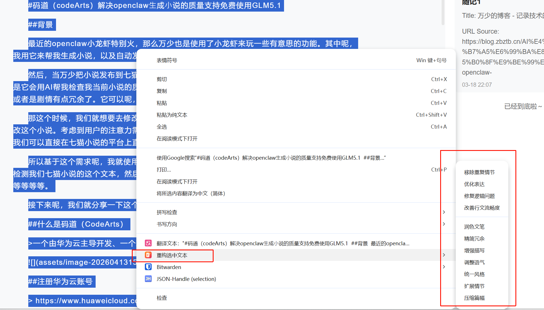
Task: Open 检查 at the menu bottom
Action: [162, 298]
